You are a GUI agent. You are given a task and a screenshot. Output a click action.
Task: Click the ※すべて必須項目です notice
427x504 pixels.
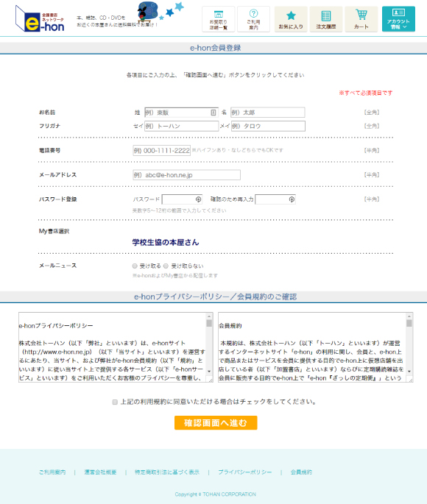click(x=366, y=93)
